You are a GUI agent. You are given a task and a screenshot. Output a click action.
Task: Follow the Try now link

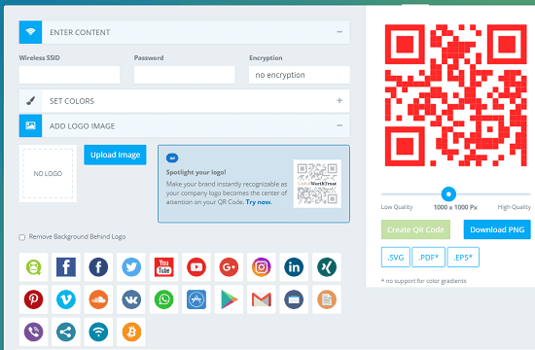[x=259, y=202]
